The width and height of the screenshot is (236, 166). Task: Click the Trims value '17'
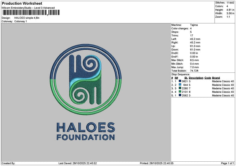[x=192, y=36]
